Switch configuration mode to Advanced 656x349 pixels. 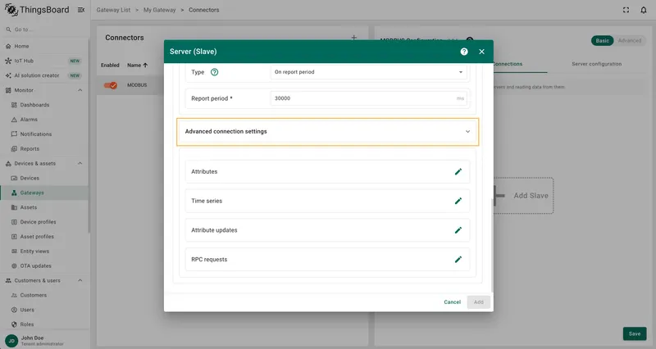pos(630,40)
